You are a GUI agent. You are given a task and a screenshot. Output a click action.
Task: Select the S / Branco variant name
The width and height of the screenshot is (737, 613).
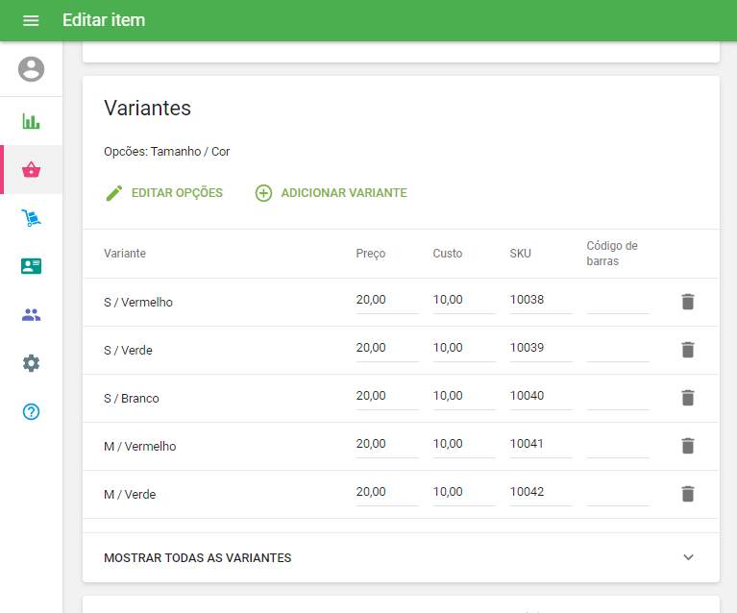(x=131, y=398)
